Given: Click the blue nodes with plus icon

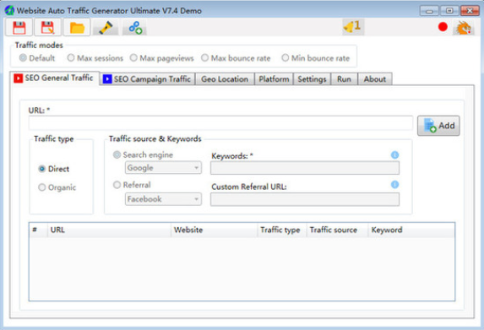Looking at the screenshot, I should [x=135, y=28].
